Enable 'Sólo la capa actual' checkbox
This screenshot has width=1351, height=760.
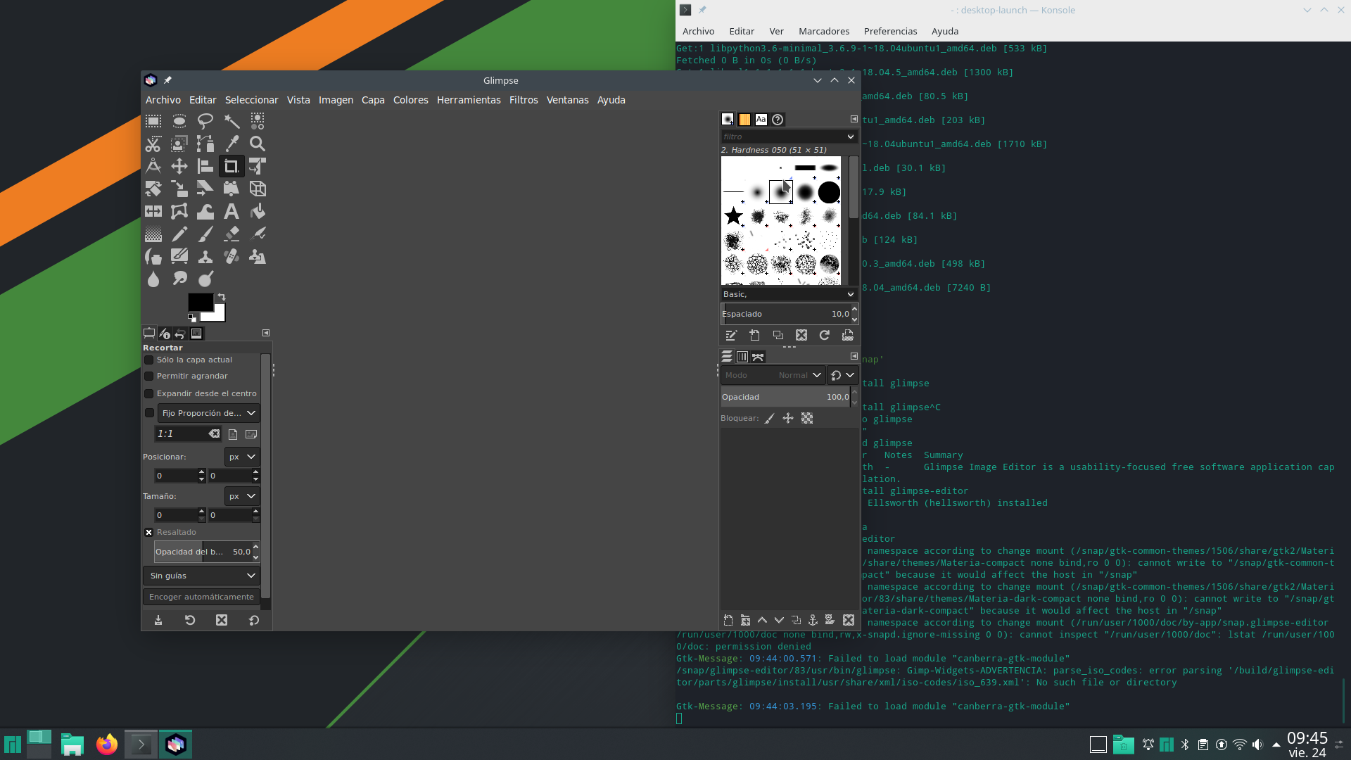tap(149, 360)
